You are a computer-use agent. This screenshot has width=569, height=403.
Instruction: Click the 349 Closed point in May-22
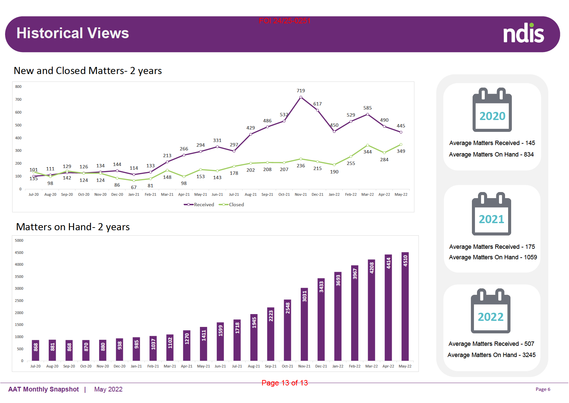pyautogui.click(x=401, y=144)
